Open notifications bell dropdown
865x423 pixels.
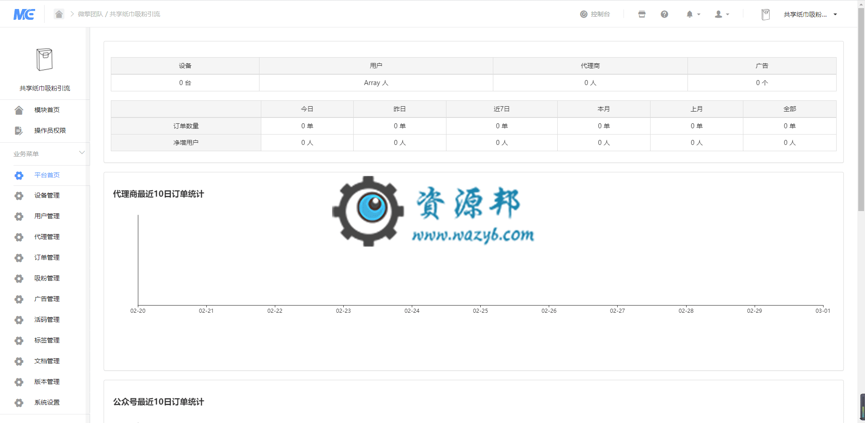click(x=693, y=14)
